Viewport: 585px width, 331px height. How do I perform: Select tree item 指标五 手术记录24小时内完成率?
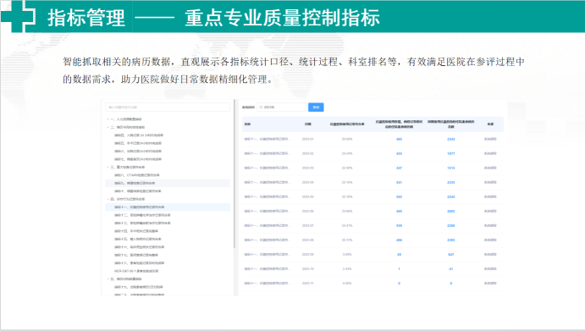[138, 143]
